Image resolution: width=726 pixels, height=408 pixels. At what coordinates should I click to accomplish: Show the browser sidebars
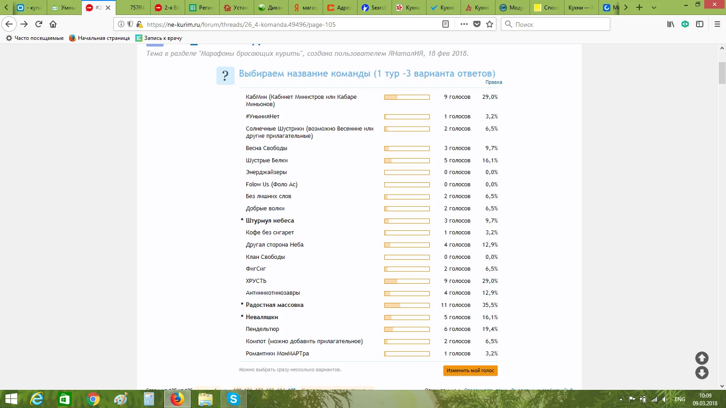tap(700, 24)
